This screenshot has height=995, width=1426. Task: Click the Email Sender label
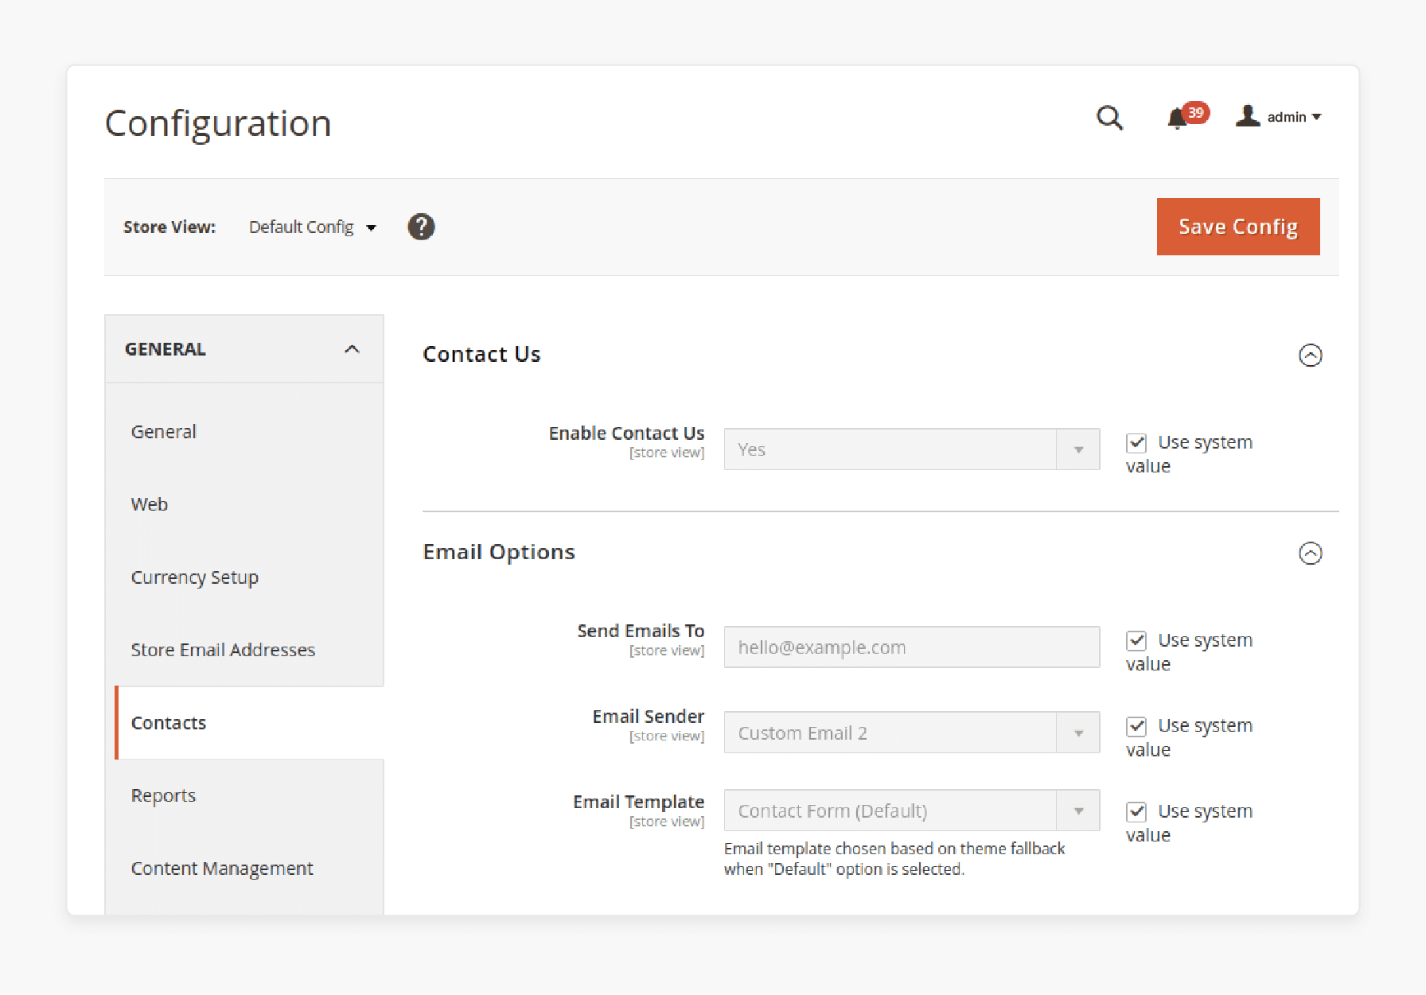649,717
